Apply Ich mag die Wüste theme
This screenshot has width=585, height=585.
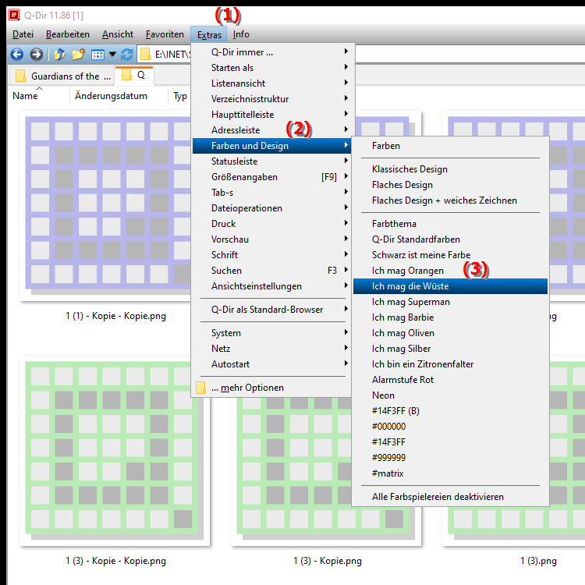click(450, 286)
